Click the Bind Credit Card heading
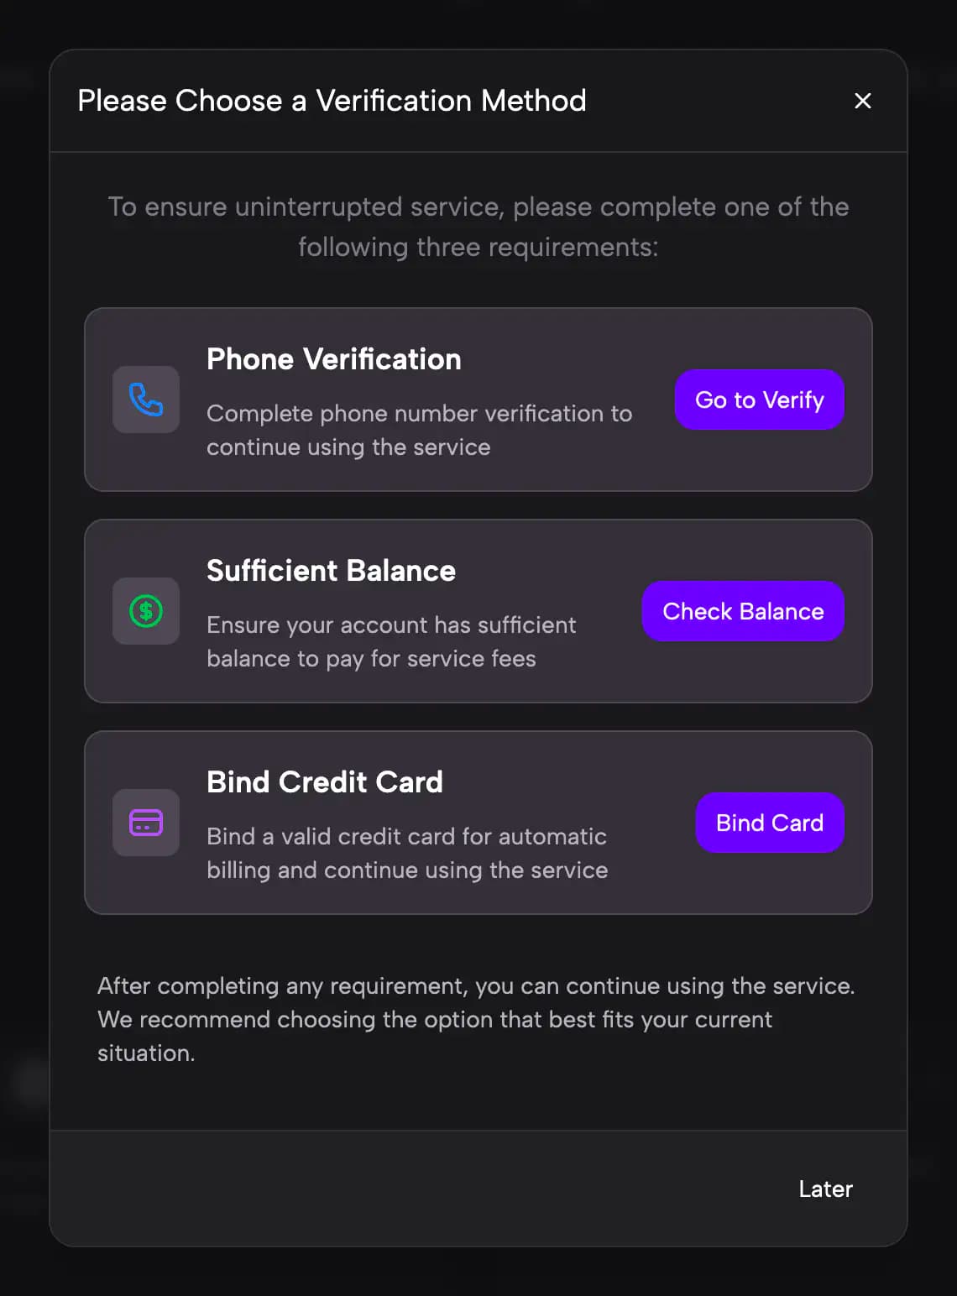 tap(325, 781)
